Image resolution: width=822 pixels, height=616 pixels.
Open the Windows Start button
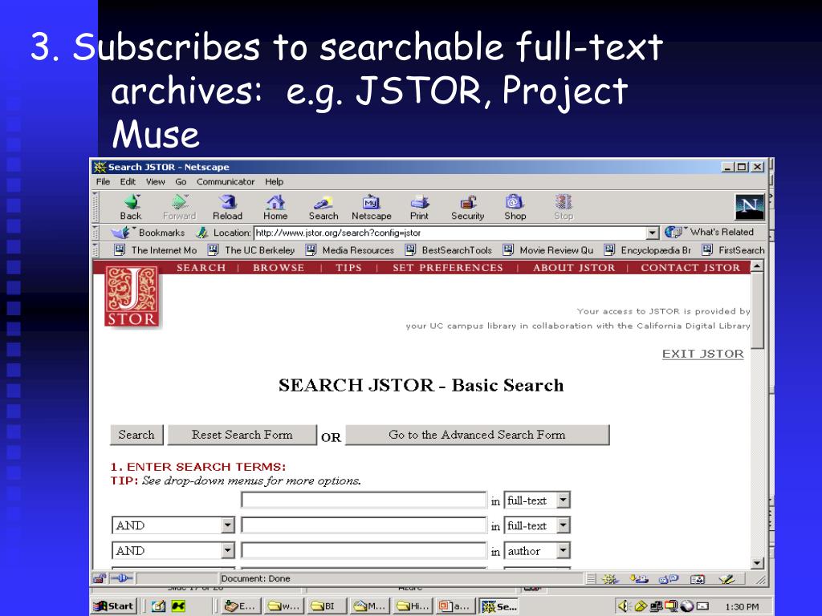pos(114,606)
